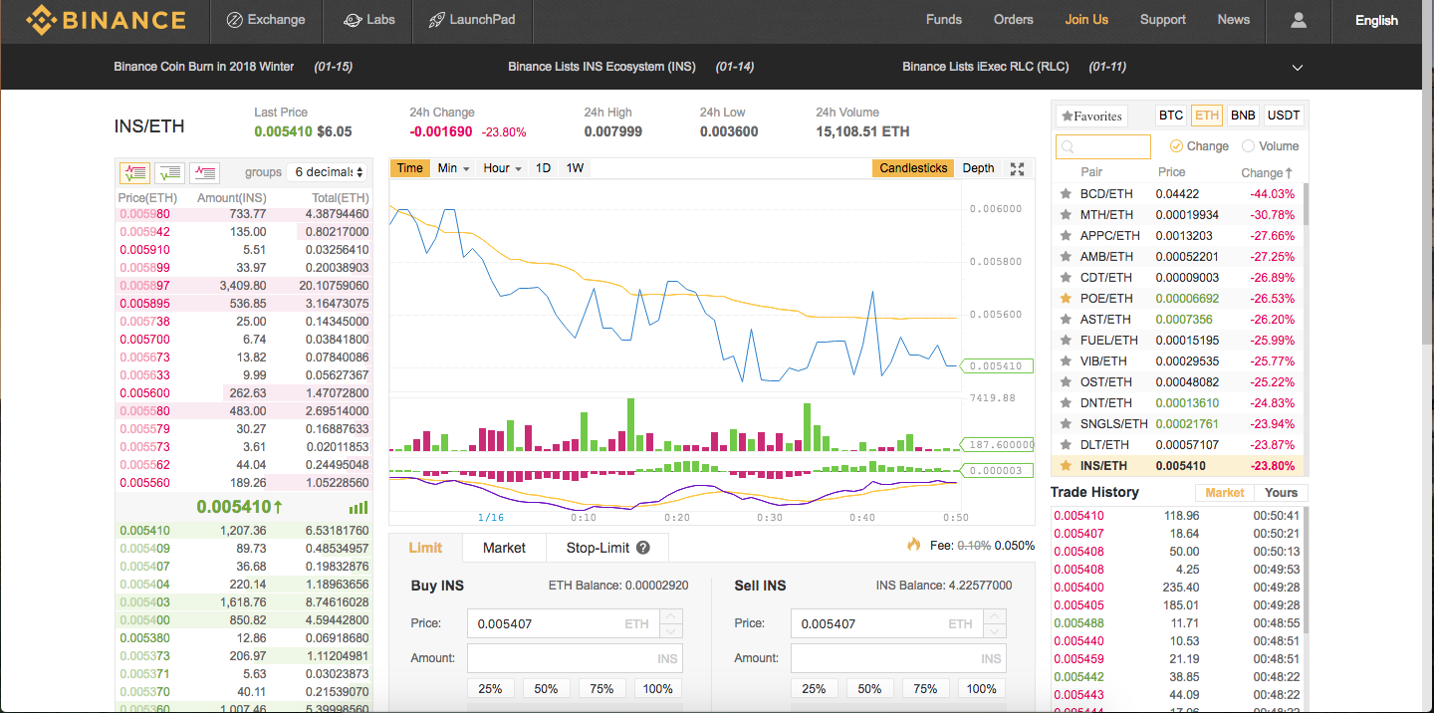1434x713 pixels.
Task: Click the Join Us link
Action: 1086,20
